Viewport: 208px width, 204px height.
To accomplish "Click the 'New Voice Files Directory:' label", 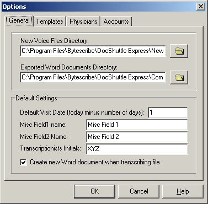I will (55, 41).
